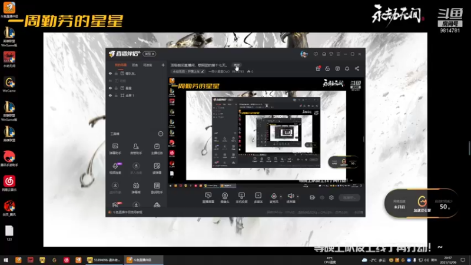Switch to the 55394096 taskbar window
Image resolution: width=471 pixels, height=265 pixels.
coord(104,260)
